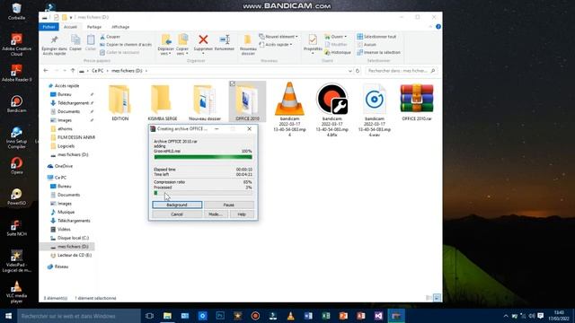Expand the address bar history dropdown

point(349,71)
